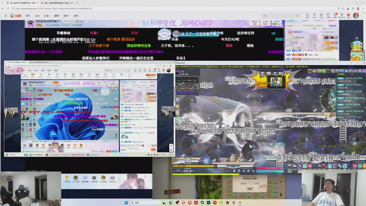
Task: Open the 关注 follow heart icon
Action: coord(314,16)
